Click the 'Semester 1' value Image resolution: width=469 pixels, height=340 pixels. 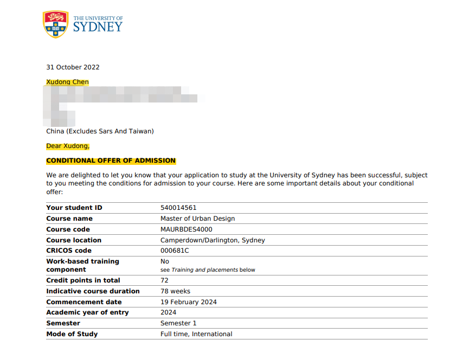coord(178,323)
